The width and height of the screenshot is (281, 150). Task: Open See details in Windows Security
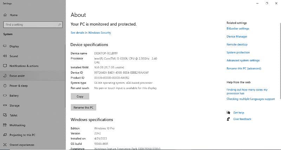(91, 33)
